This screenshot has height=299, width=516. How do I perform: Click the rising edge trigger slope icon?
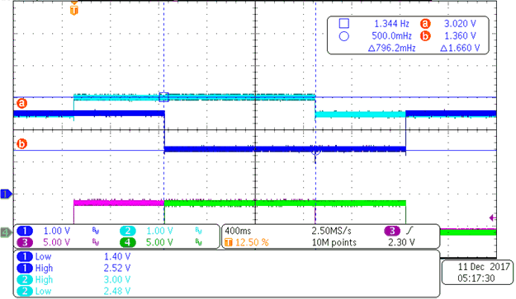pos(409,231)
